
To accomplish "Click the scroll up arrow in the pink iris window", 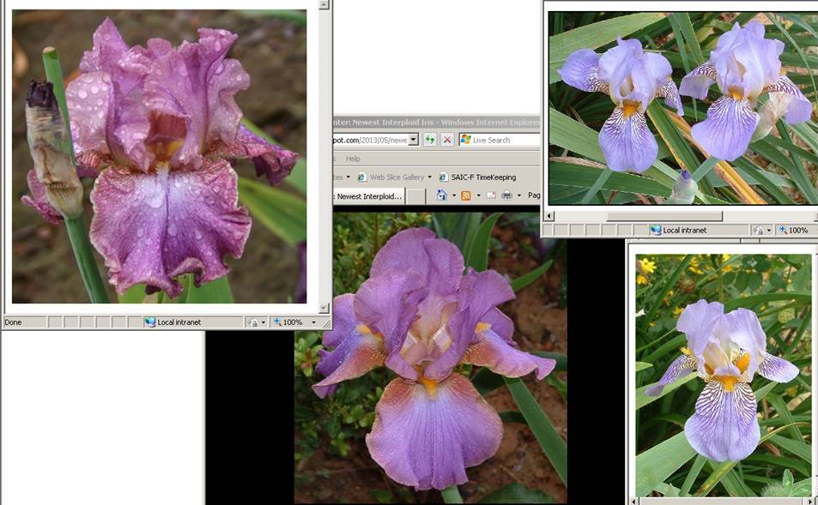I will pos(324,4).
